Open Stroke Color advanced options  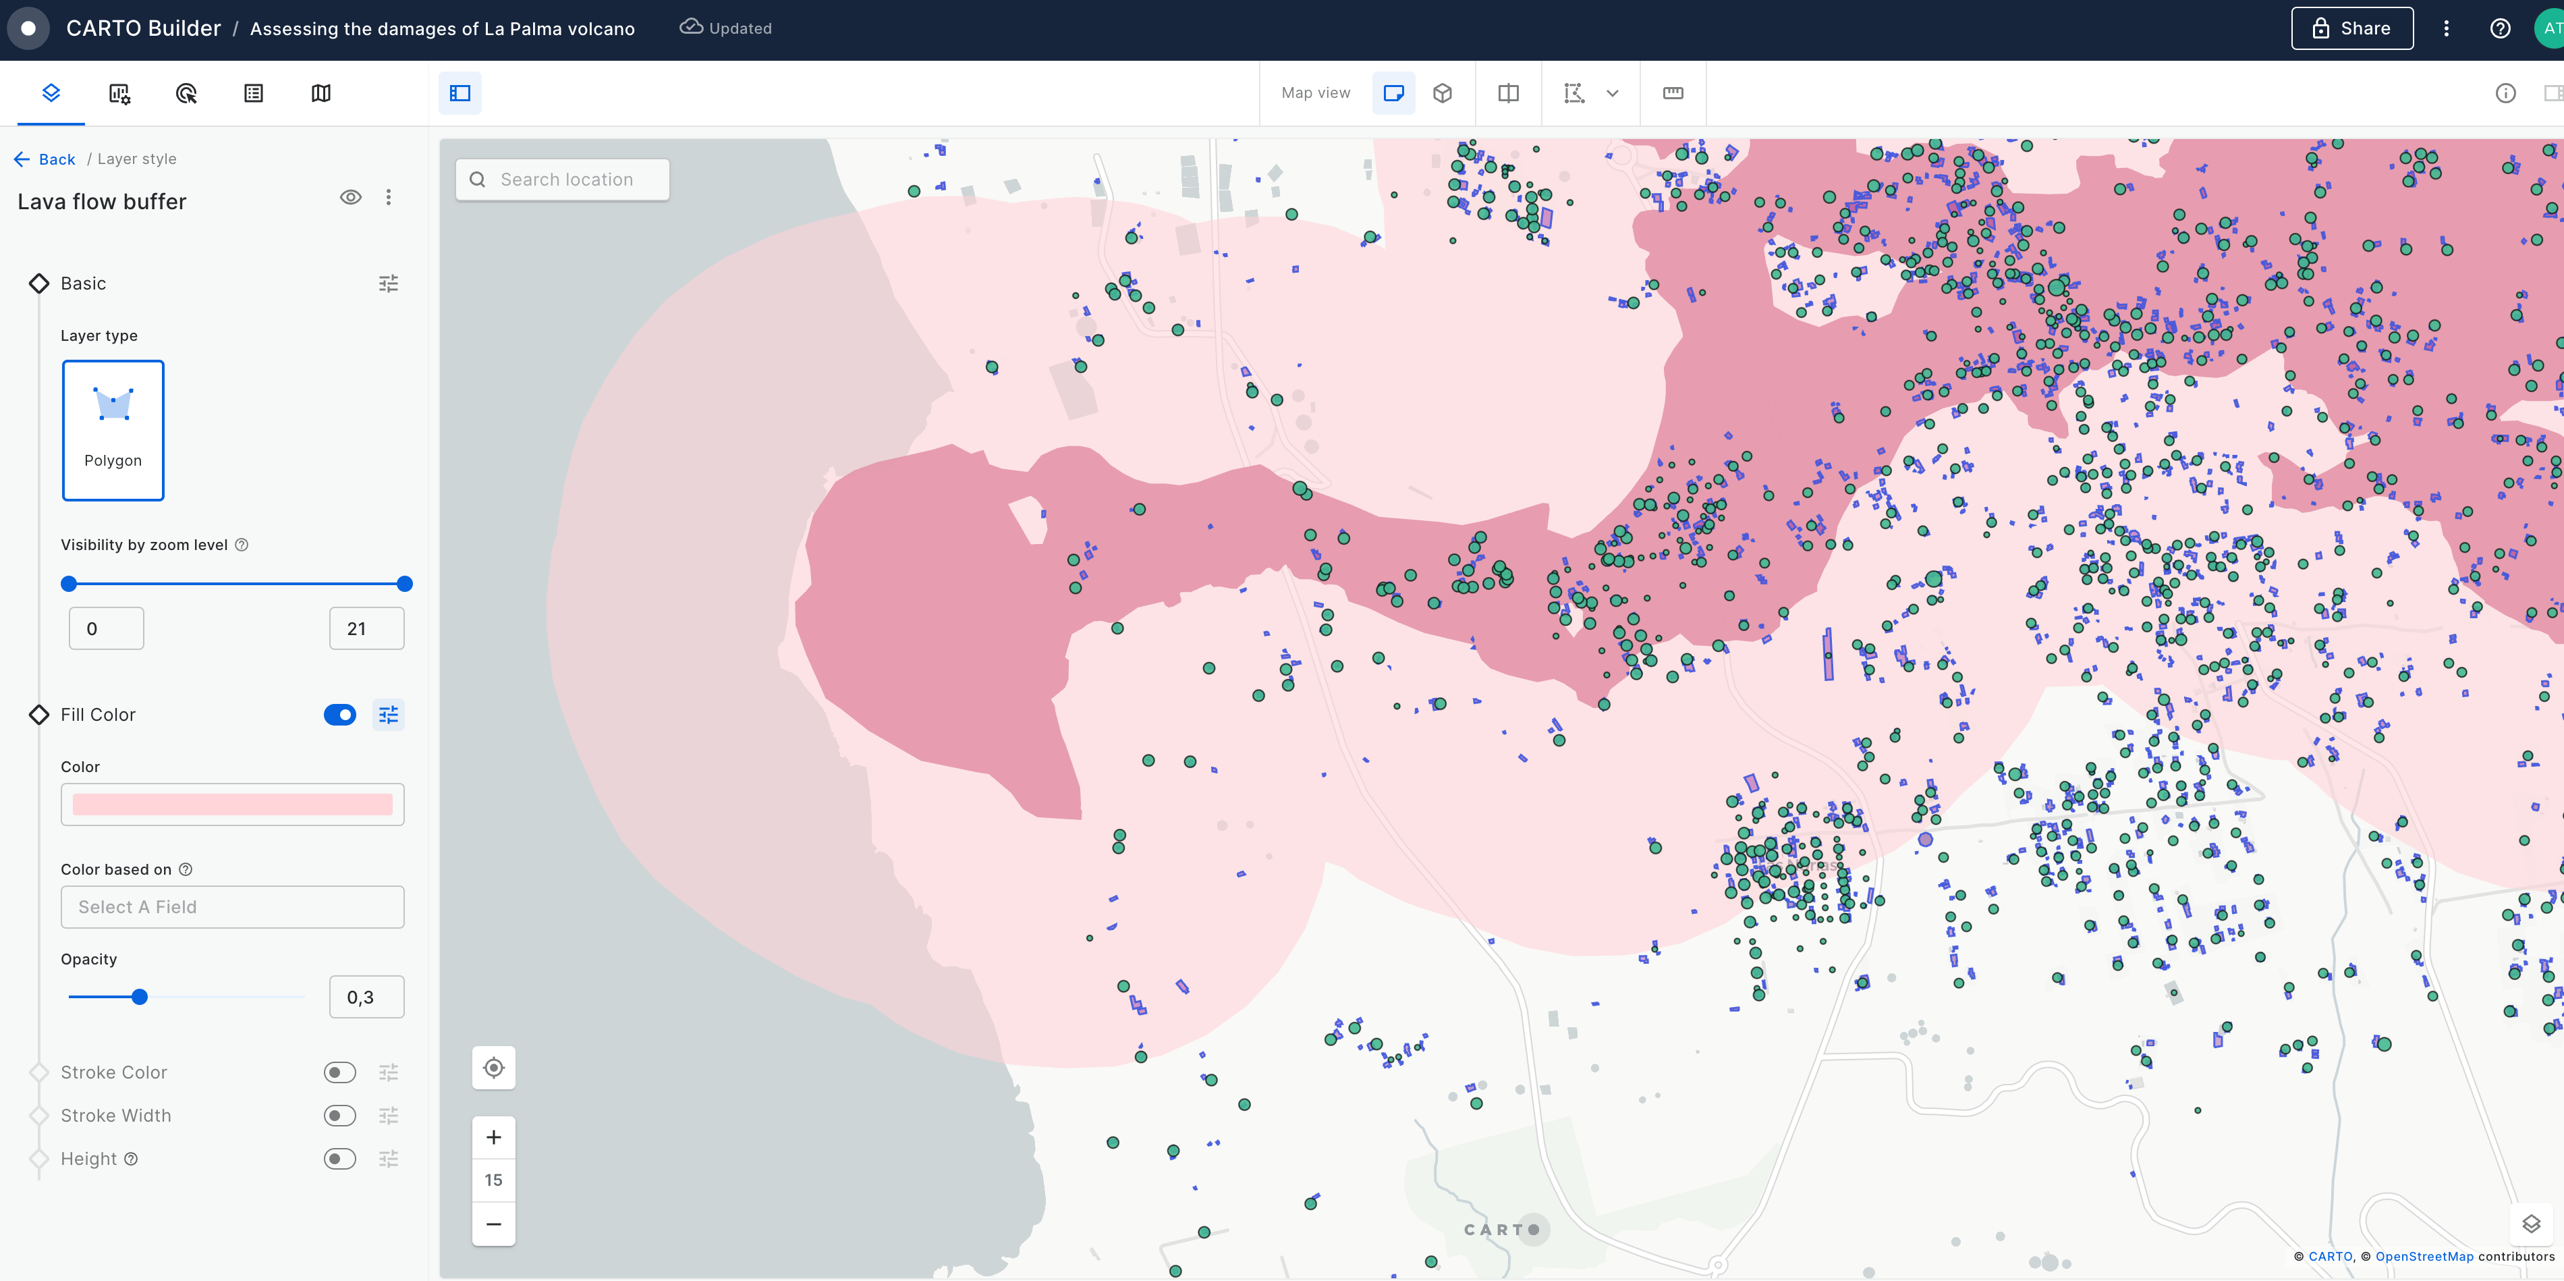pos(388,1072)
